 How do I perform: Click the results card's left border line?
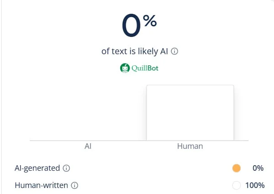tap(1, 97)
